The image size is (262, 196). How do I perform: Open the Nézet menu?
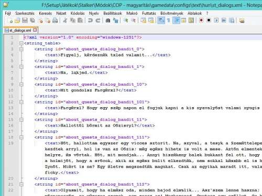(61, 13)
